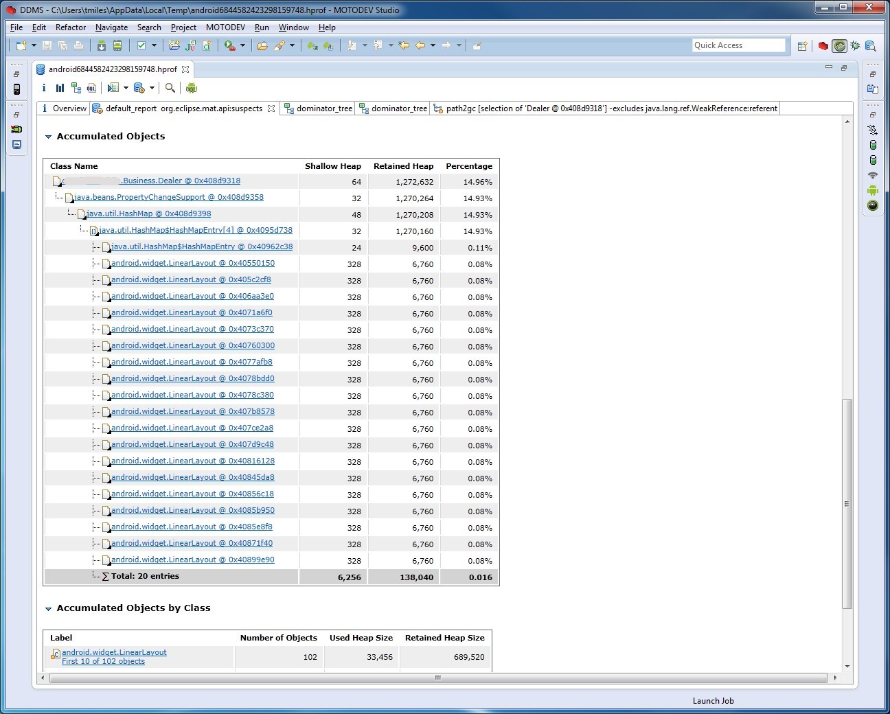Open the File menu
890x714 pixels.
[16, 27]
